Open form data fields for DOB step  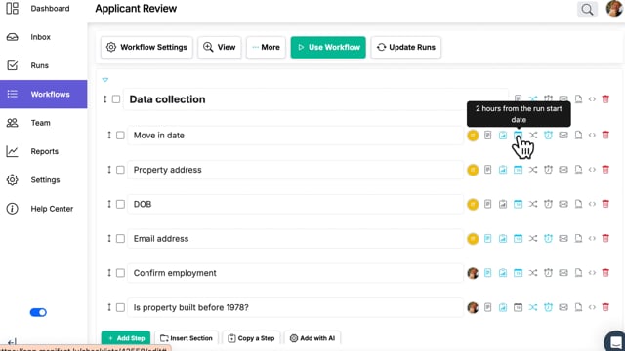click(503, 204)
